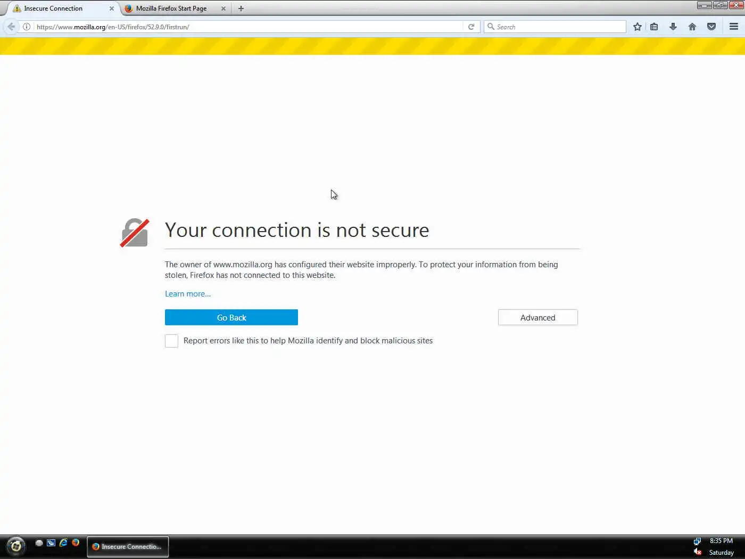This screenshot has width=745, height=559.
Task: Show your bookmarks list icon
Action: tap(655, 27)
